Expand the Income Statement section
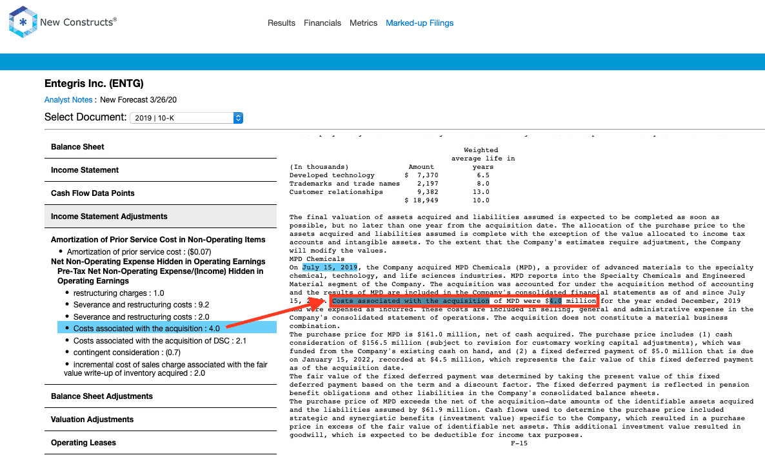This screenshot has width=765, height=455. pyautogui.click(x=161, y=170)
